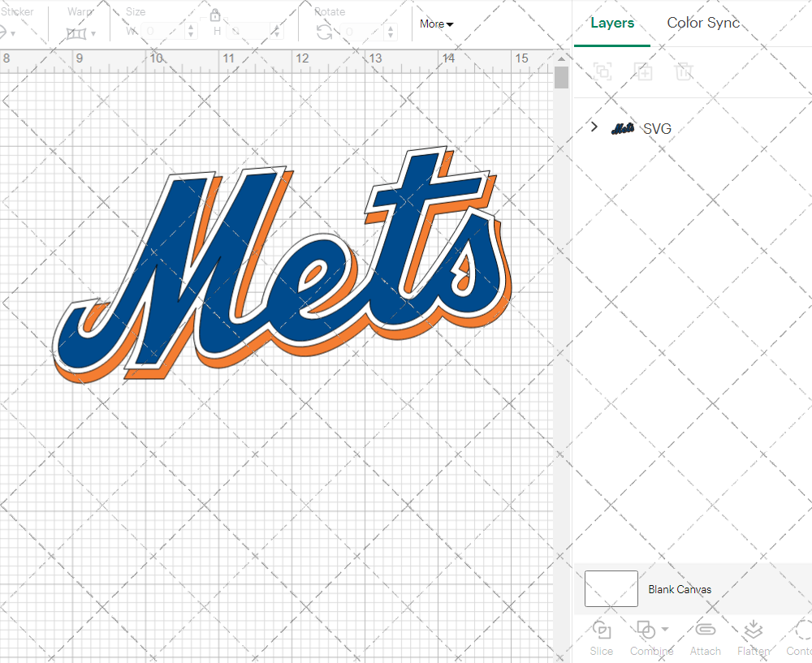Click the Delete layer trash icon

(x=684, y=71)
